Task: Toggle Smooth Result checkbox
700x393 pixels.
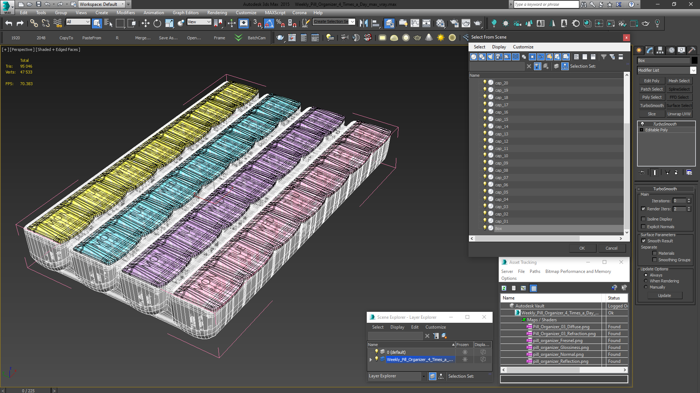Action: pyautogui.click(x=643, y=241)
